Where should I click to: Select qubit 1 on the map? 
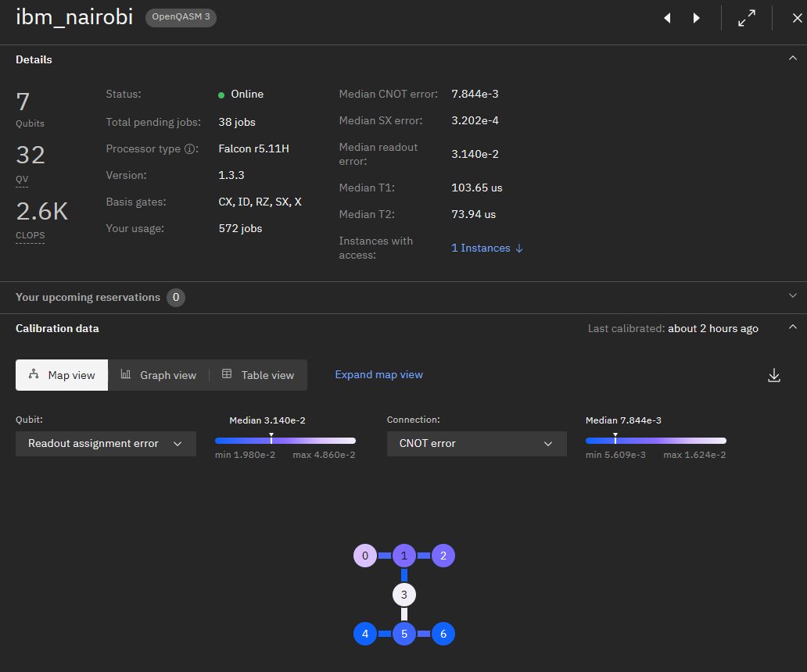[404, 556]
